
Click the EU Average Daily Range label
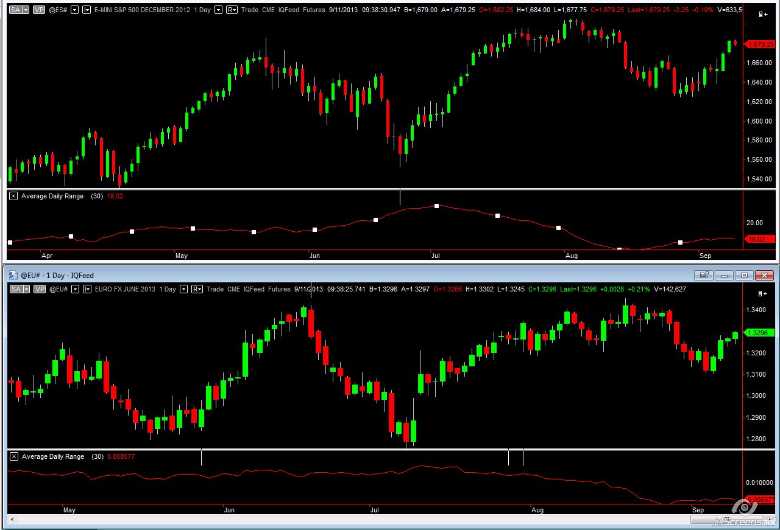tap(52, 456)
